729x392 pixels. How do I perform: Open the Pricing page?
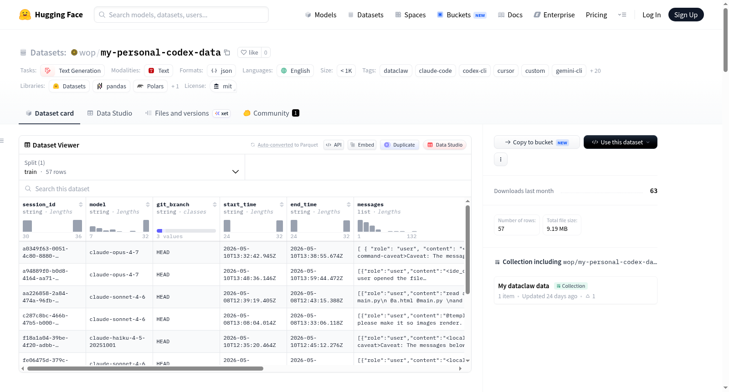596,15
